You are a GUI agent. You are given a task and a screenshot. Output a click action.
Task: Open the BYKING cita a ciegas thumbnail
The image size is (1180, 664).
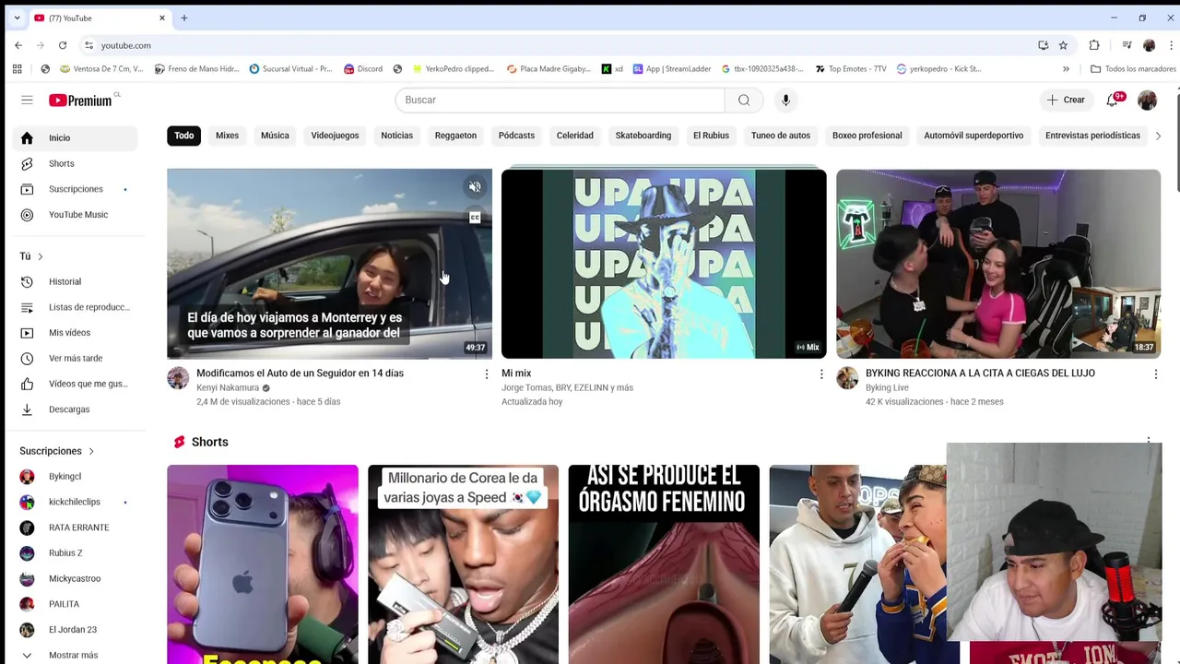(998, 264)
